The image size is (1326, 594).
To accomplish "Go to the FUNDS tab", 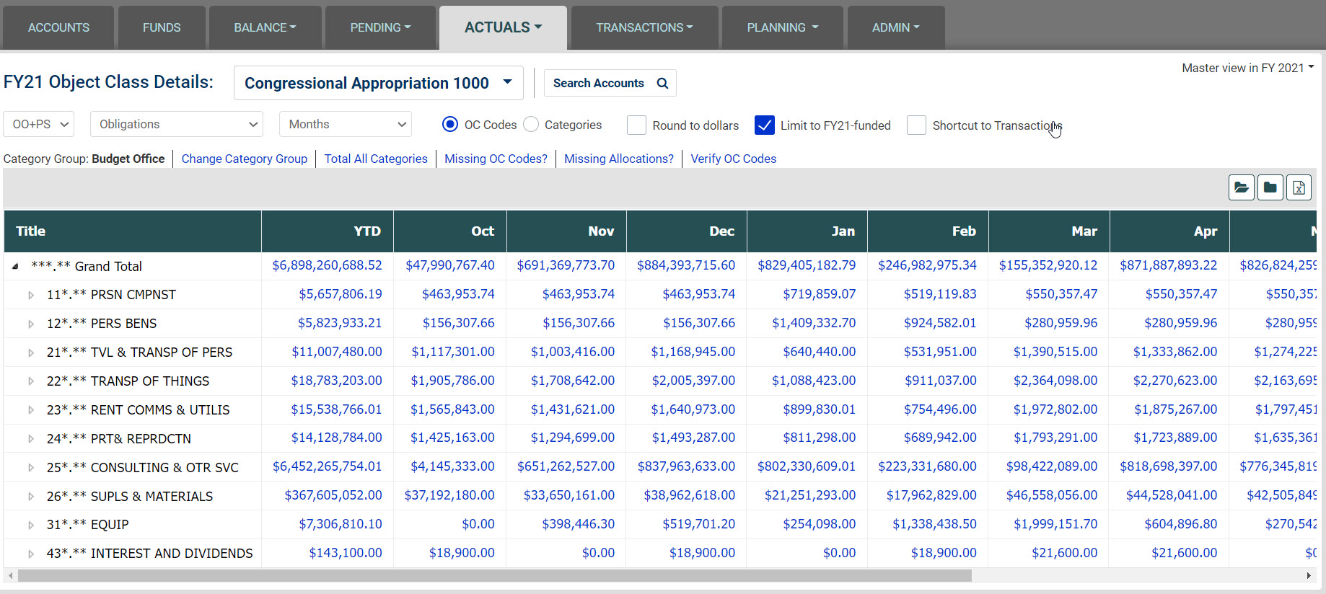I will [x=162, y=27].
